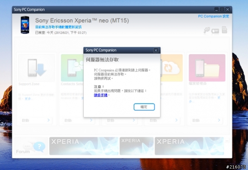Open 更多 link in Support Zone description
The width and height of the screenshot is (248, 170).
pyautogui.click(x=29, y=99)
